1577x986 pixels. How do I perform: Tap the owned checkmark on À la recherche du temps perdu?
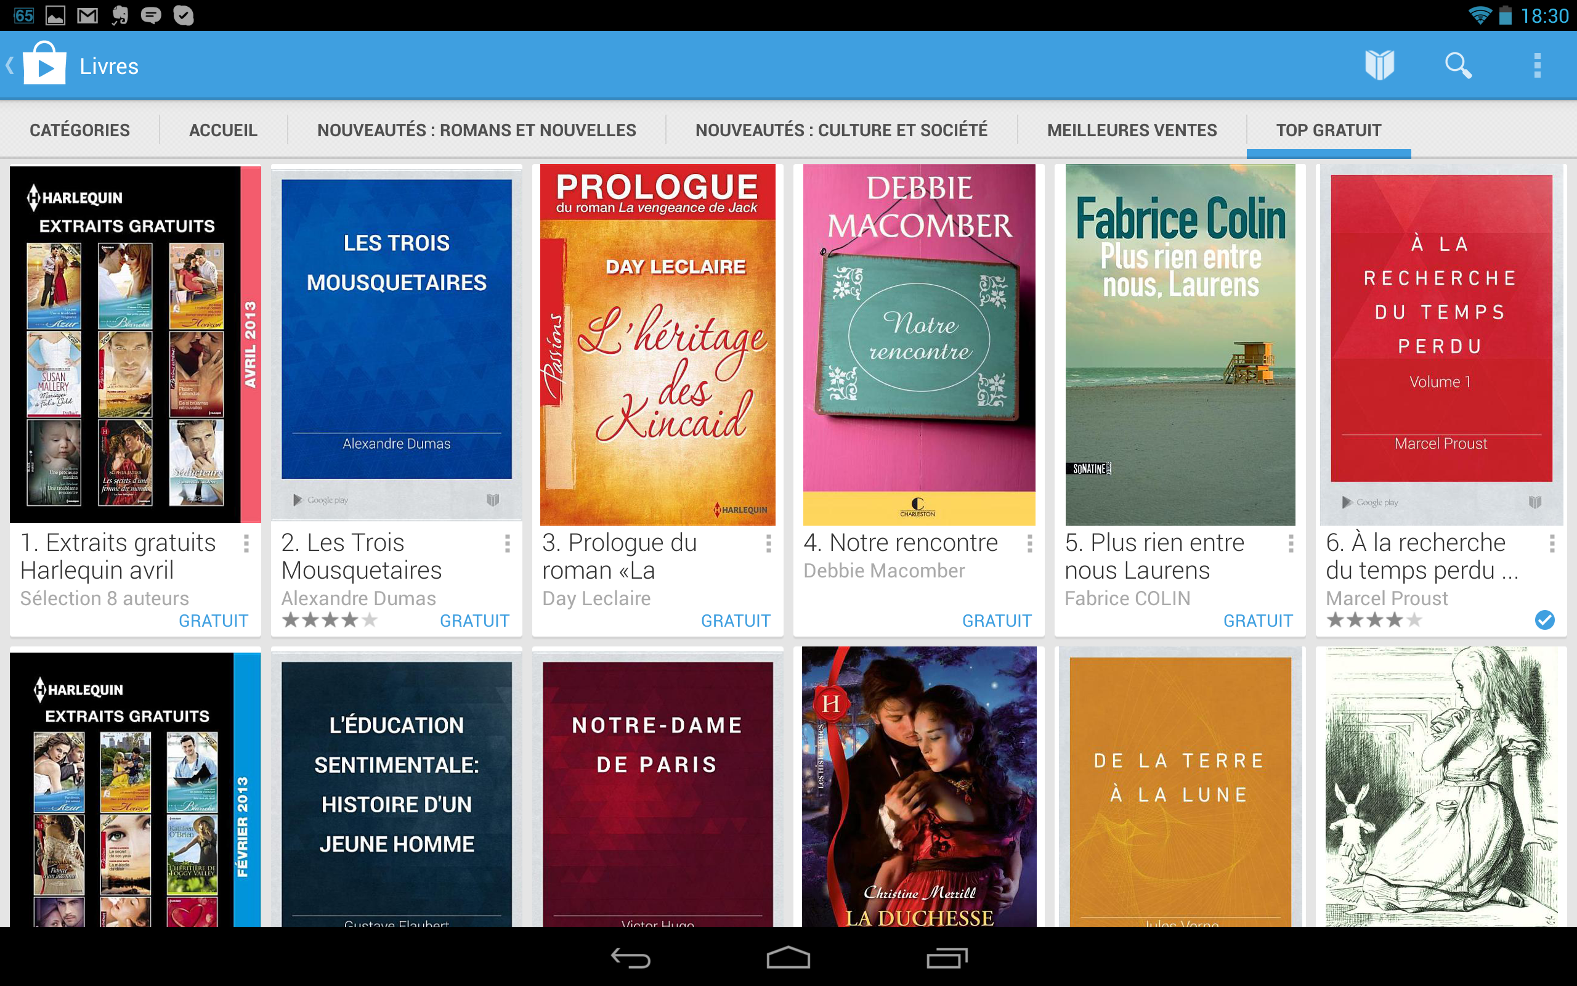pyautogui.click(x=1544, y=619)
